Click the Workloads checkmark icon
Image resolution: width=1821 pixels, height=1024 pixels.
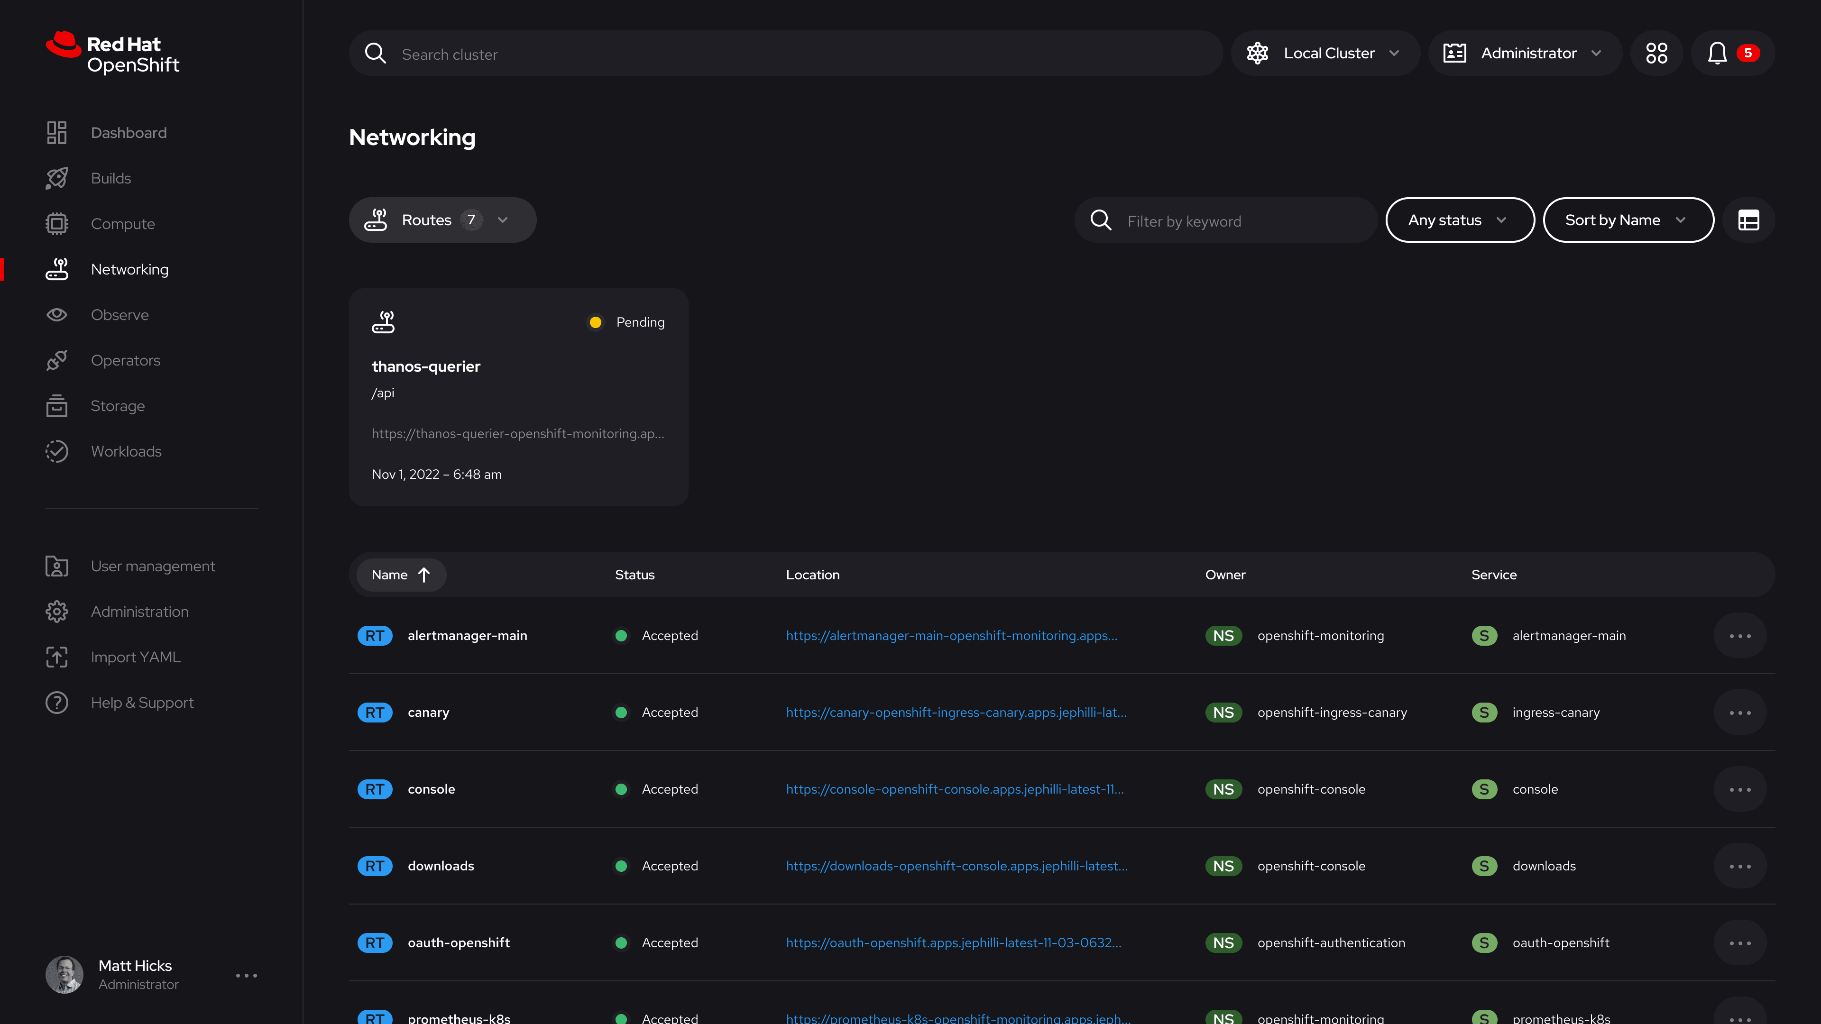coord(56,452)
